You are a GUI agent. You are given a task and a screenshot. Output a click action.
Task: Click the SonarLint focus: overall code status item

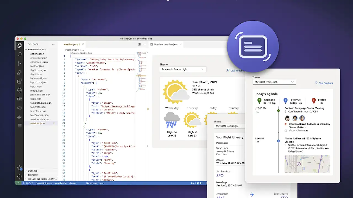(51, 183)
